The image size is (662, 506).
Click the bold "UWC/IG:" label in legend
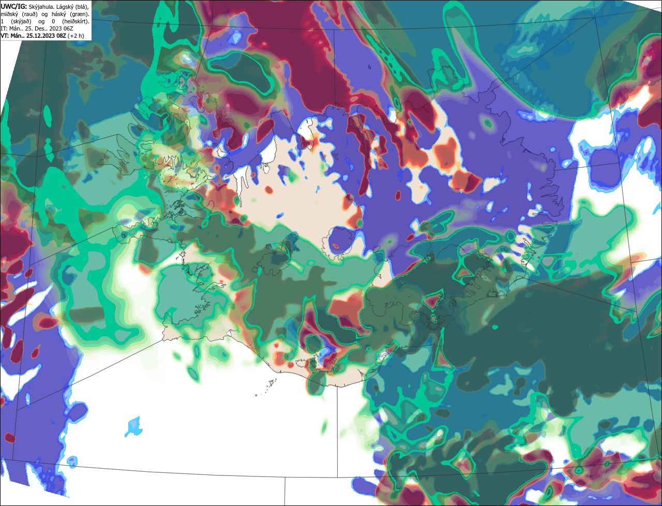pyautogui.click(x=14, y=7)
